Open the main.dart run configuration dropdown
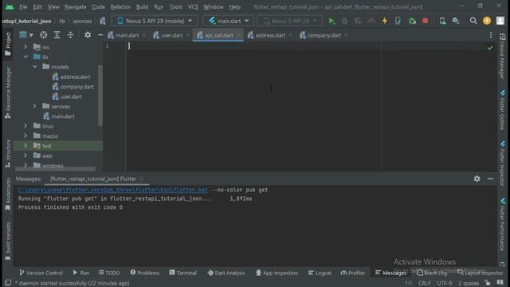 [229, 22]
